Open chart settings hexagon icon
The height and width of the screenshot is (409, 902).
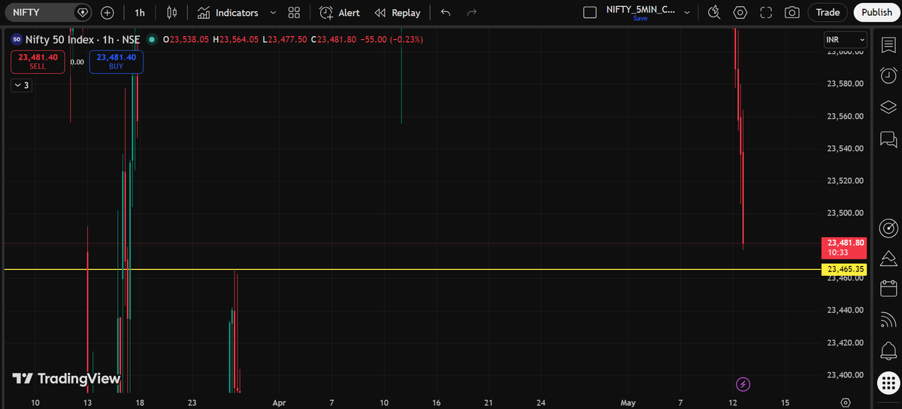[740, 13]
